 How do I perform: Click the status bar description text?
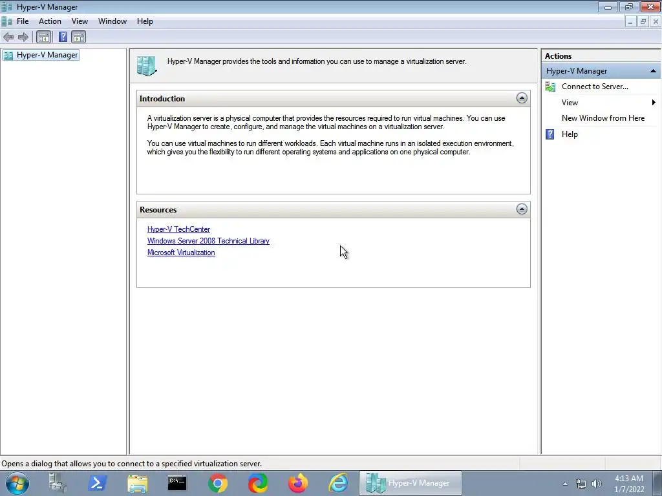pos(132,464)
